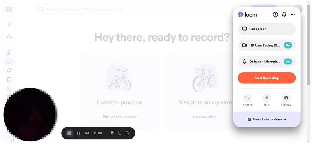The height and width of the screenshot is (144, 312).
Task: Click the rewind double-arrow icon
Action: [x=87, y=133]
